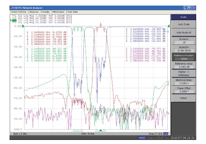206x144 pixels.
Task: Click the Scale menu header
Action: 183,17
